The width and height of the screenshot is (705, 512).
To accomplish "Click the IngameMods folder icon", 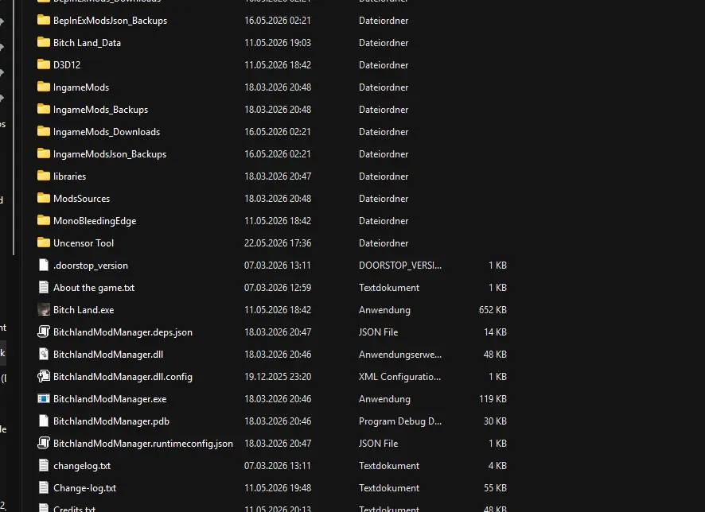I will (44, 87).
